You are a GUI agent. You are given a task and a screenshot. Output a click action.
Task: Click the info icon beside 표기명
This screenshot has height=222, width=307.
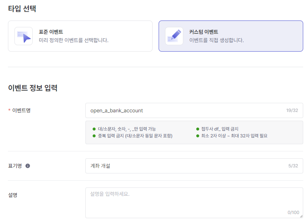point(28,166)
